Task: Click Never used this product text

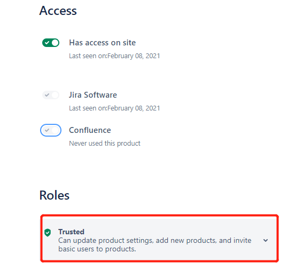Action: pos(105,143)
